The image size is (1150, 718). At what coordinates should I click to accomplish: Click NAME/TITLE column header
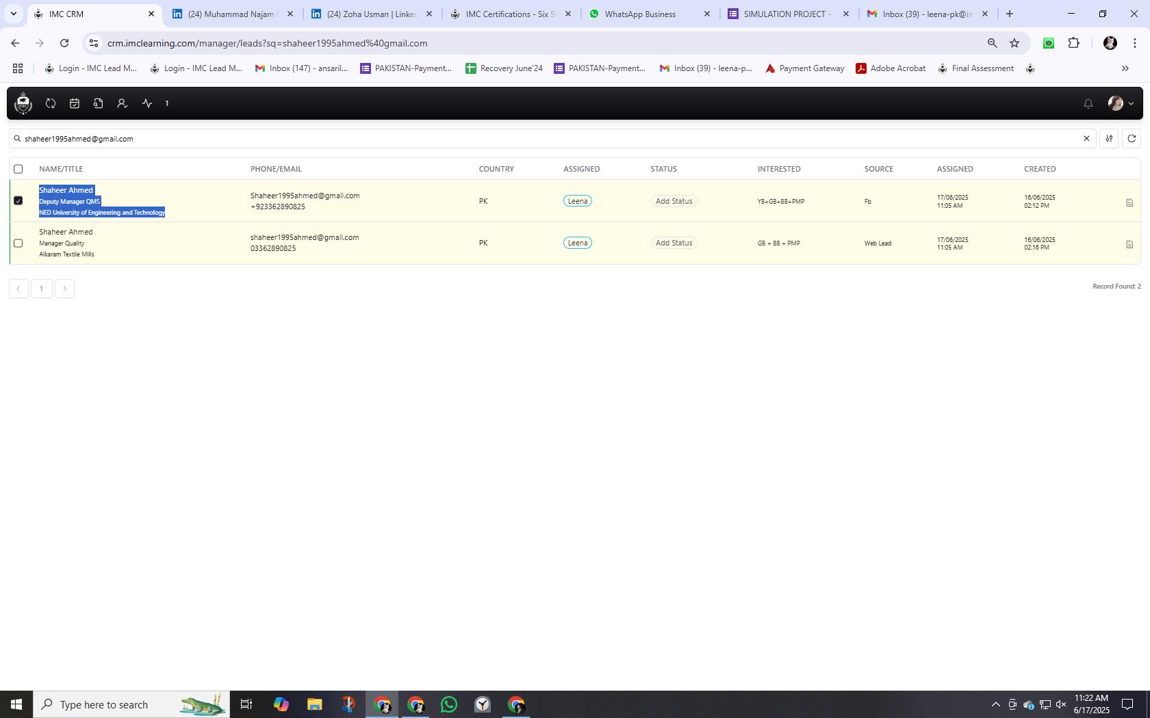click(x=61, y=169)
